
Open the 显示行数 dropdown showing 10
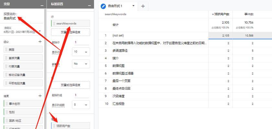coord(81,52)
